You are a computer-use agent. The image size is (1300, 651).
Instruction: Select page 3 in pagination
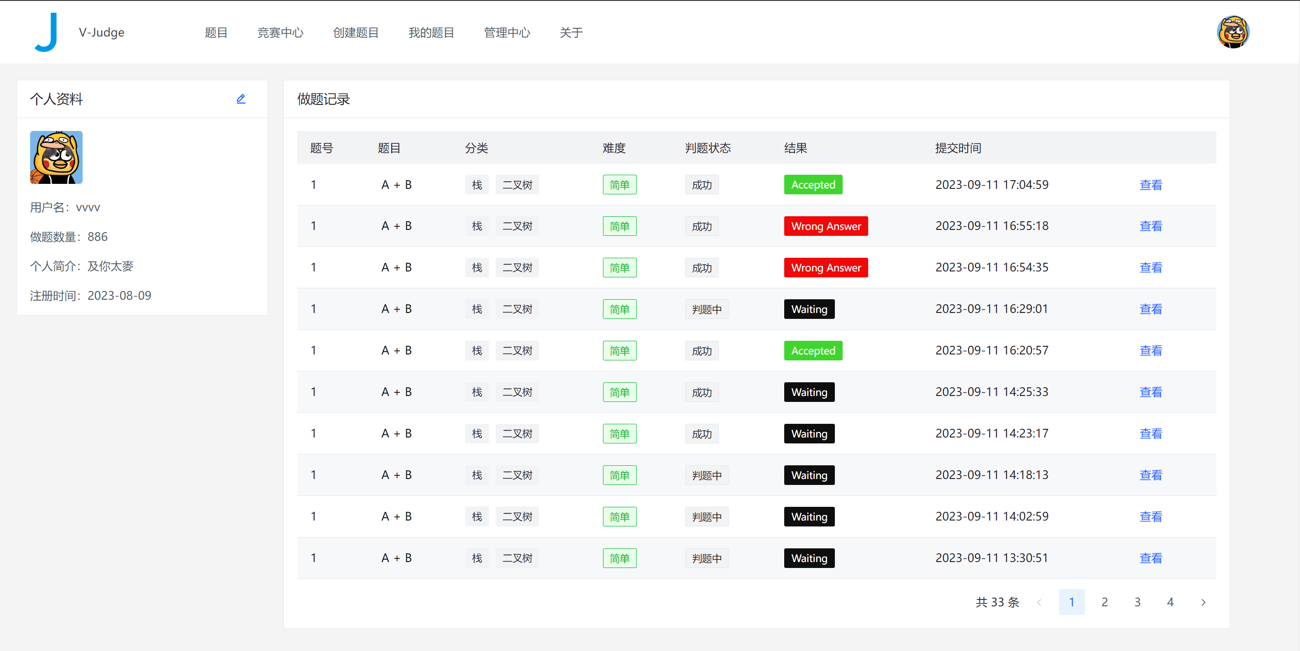pos(1137,602)
